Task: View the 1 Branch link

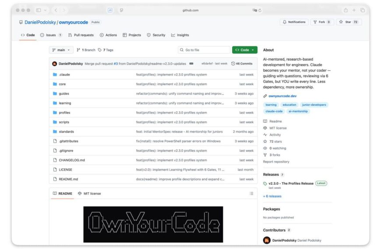Action: [x=86, y=50]
